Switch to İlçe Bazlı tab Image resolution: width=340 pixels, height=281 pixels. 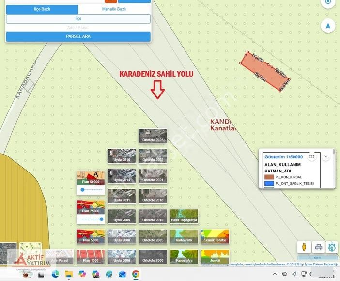click(42, 9)
